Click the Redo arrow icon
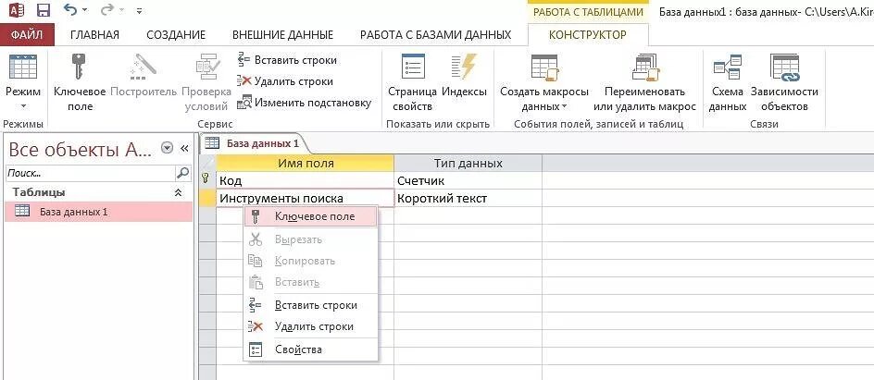874x380 pixels. coord(108,9)
